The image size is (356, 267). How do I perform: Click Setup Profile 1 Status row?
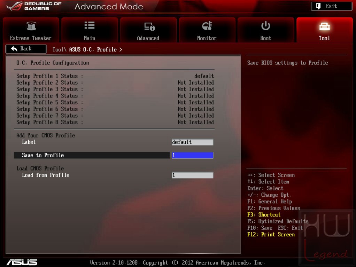115,76
